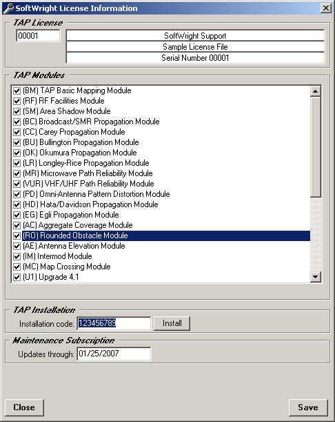Click the module list scroll down arrow
The image size is (335, 422).
pyautogui.click(x=316, y=277)
